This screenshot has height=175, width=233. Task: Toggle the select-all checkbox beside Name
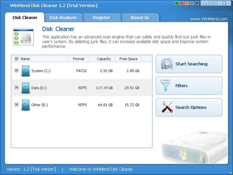16,59
